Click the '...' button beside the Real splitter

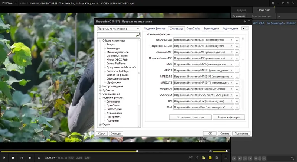[x=237, y=107]
